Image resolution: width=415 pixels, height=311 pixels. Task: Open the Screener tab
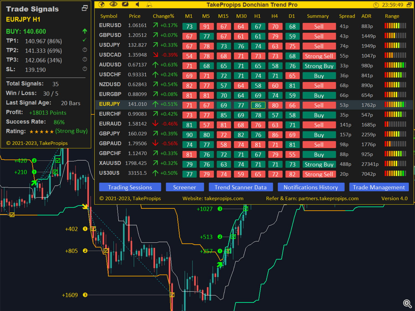pos(185,187)
